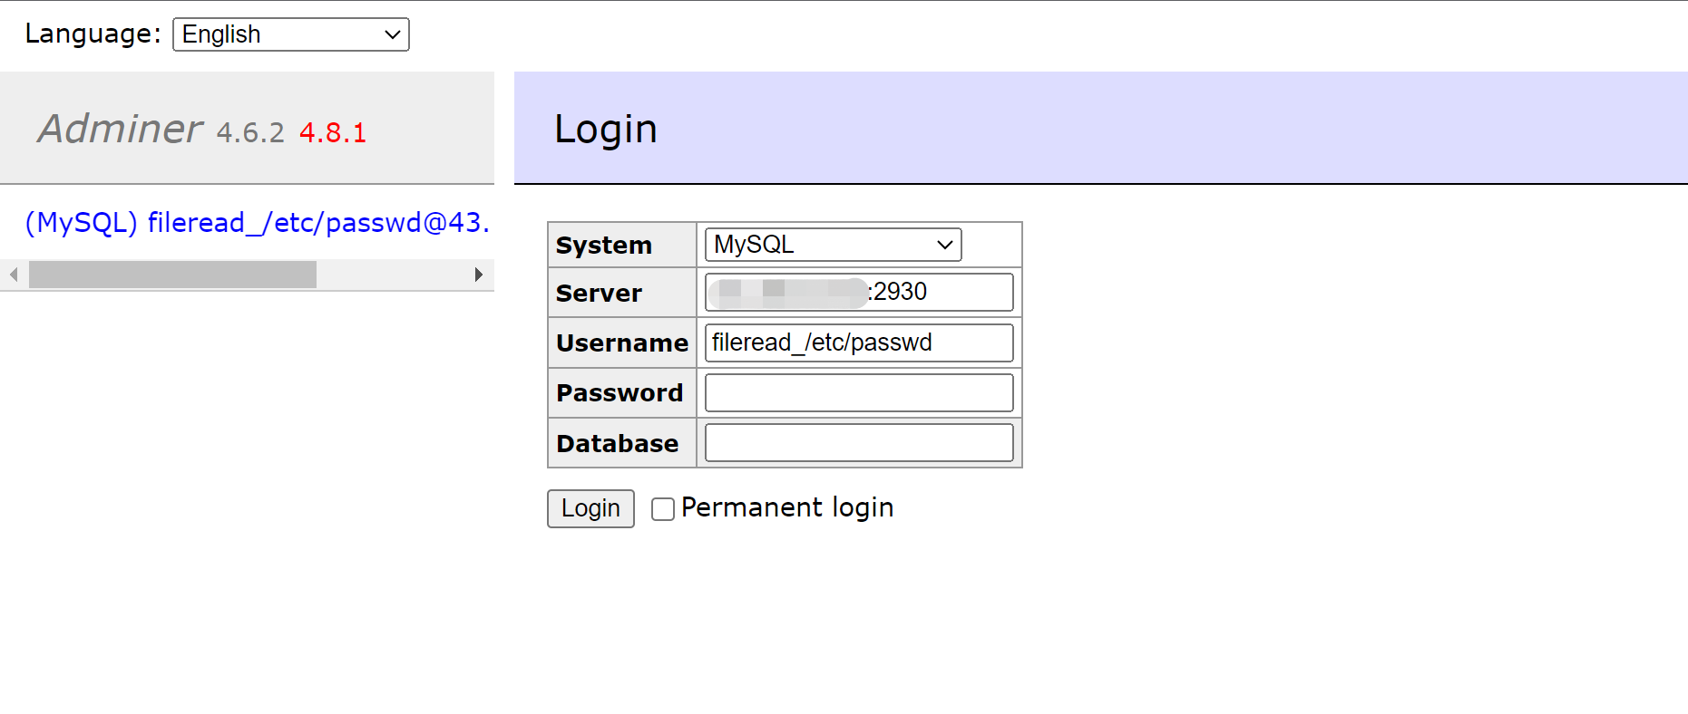This screenshot has height=714, width=1688.
Task: Click the empty scrollbar track right of thumb
Action: click(390, 275)
